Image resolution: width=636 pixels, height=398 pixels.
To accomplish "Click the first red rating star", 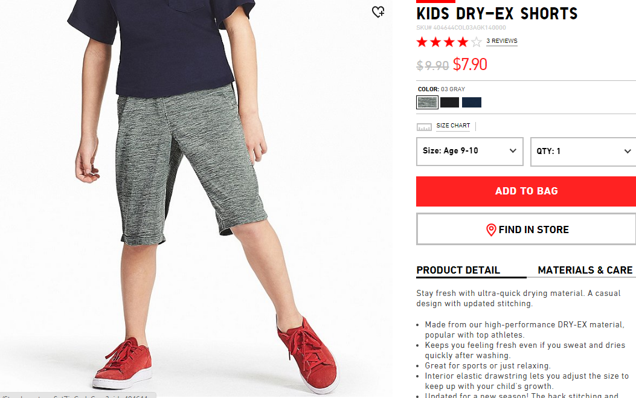I will pos(422,42).
